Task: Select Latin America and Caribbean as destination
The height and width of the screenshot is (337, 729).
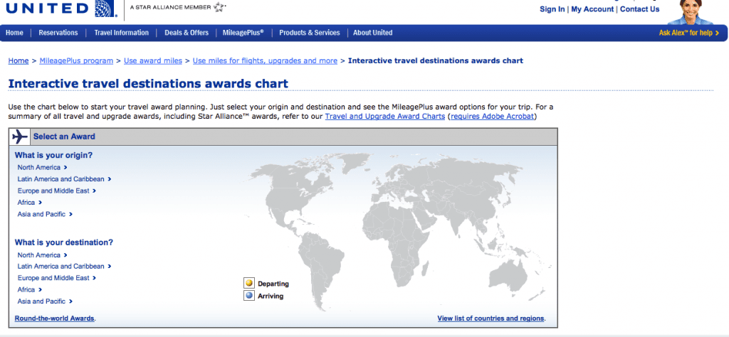Action: [64, 267]
